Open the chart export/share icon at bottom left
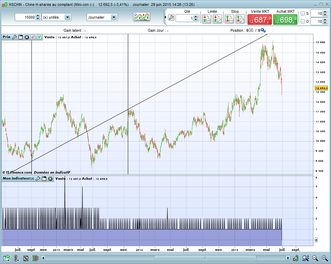This screenshot has height=264, width=331. (7, 258)
